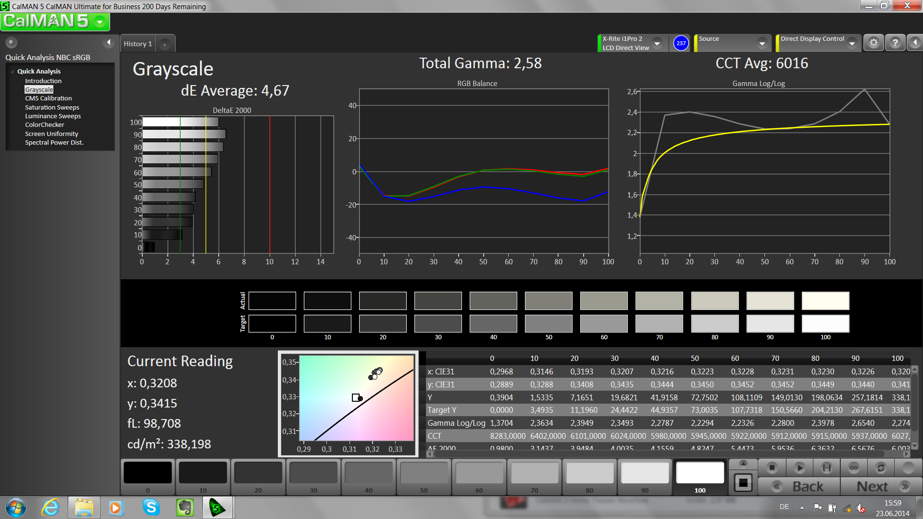The image size is (923, 519).
Task: Click the stop measurement icon
Action: tap(772, 468)
